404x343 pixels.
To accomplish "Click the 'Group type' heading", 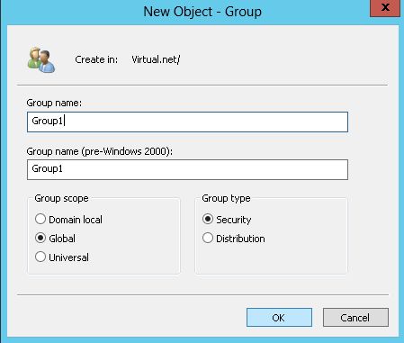I will pos(226,198).
